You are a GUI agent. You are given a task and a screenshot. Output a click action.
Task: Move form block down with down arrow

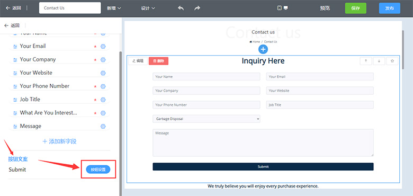click(x=379, y=61)
